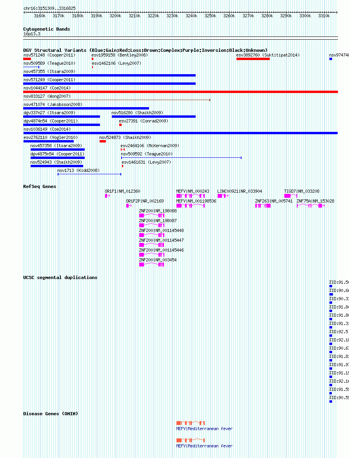
Task: Click the 3200k ruler position
Action: 115,16
